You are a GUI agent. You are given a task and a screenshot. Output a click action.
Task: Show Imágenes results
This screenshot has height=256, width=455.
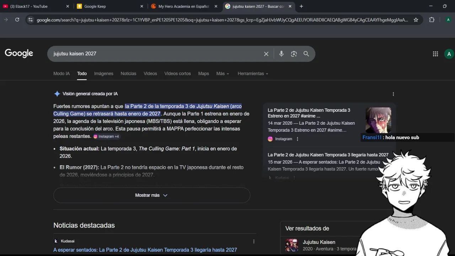pos(103,74)
